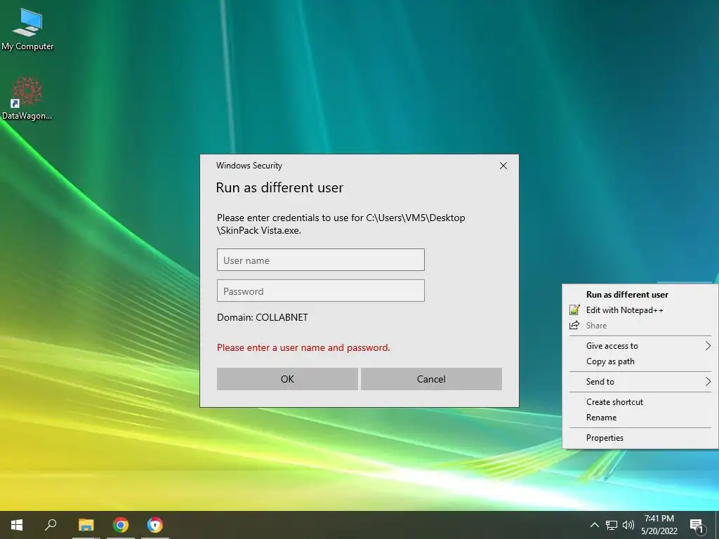Close the Windows Security dialog
Image resolution: width=719 pixels, height=539 pixels.
pyautogui.click(x=503, y=166)
